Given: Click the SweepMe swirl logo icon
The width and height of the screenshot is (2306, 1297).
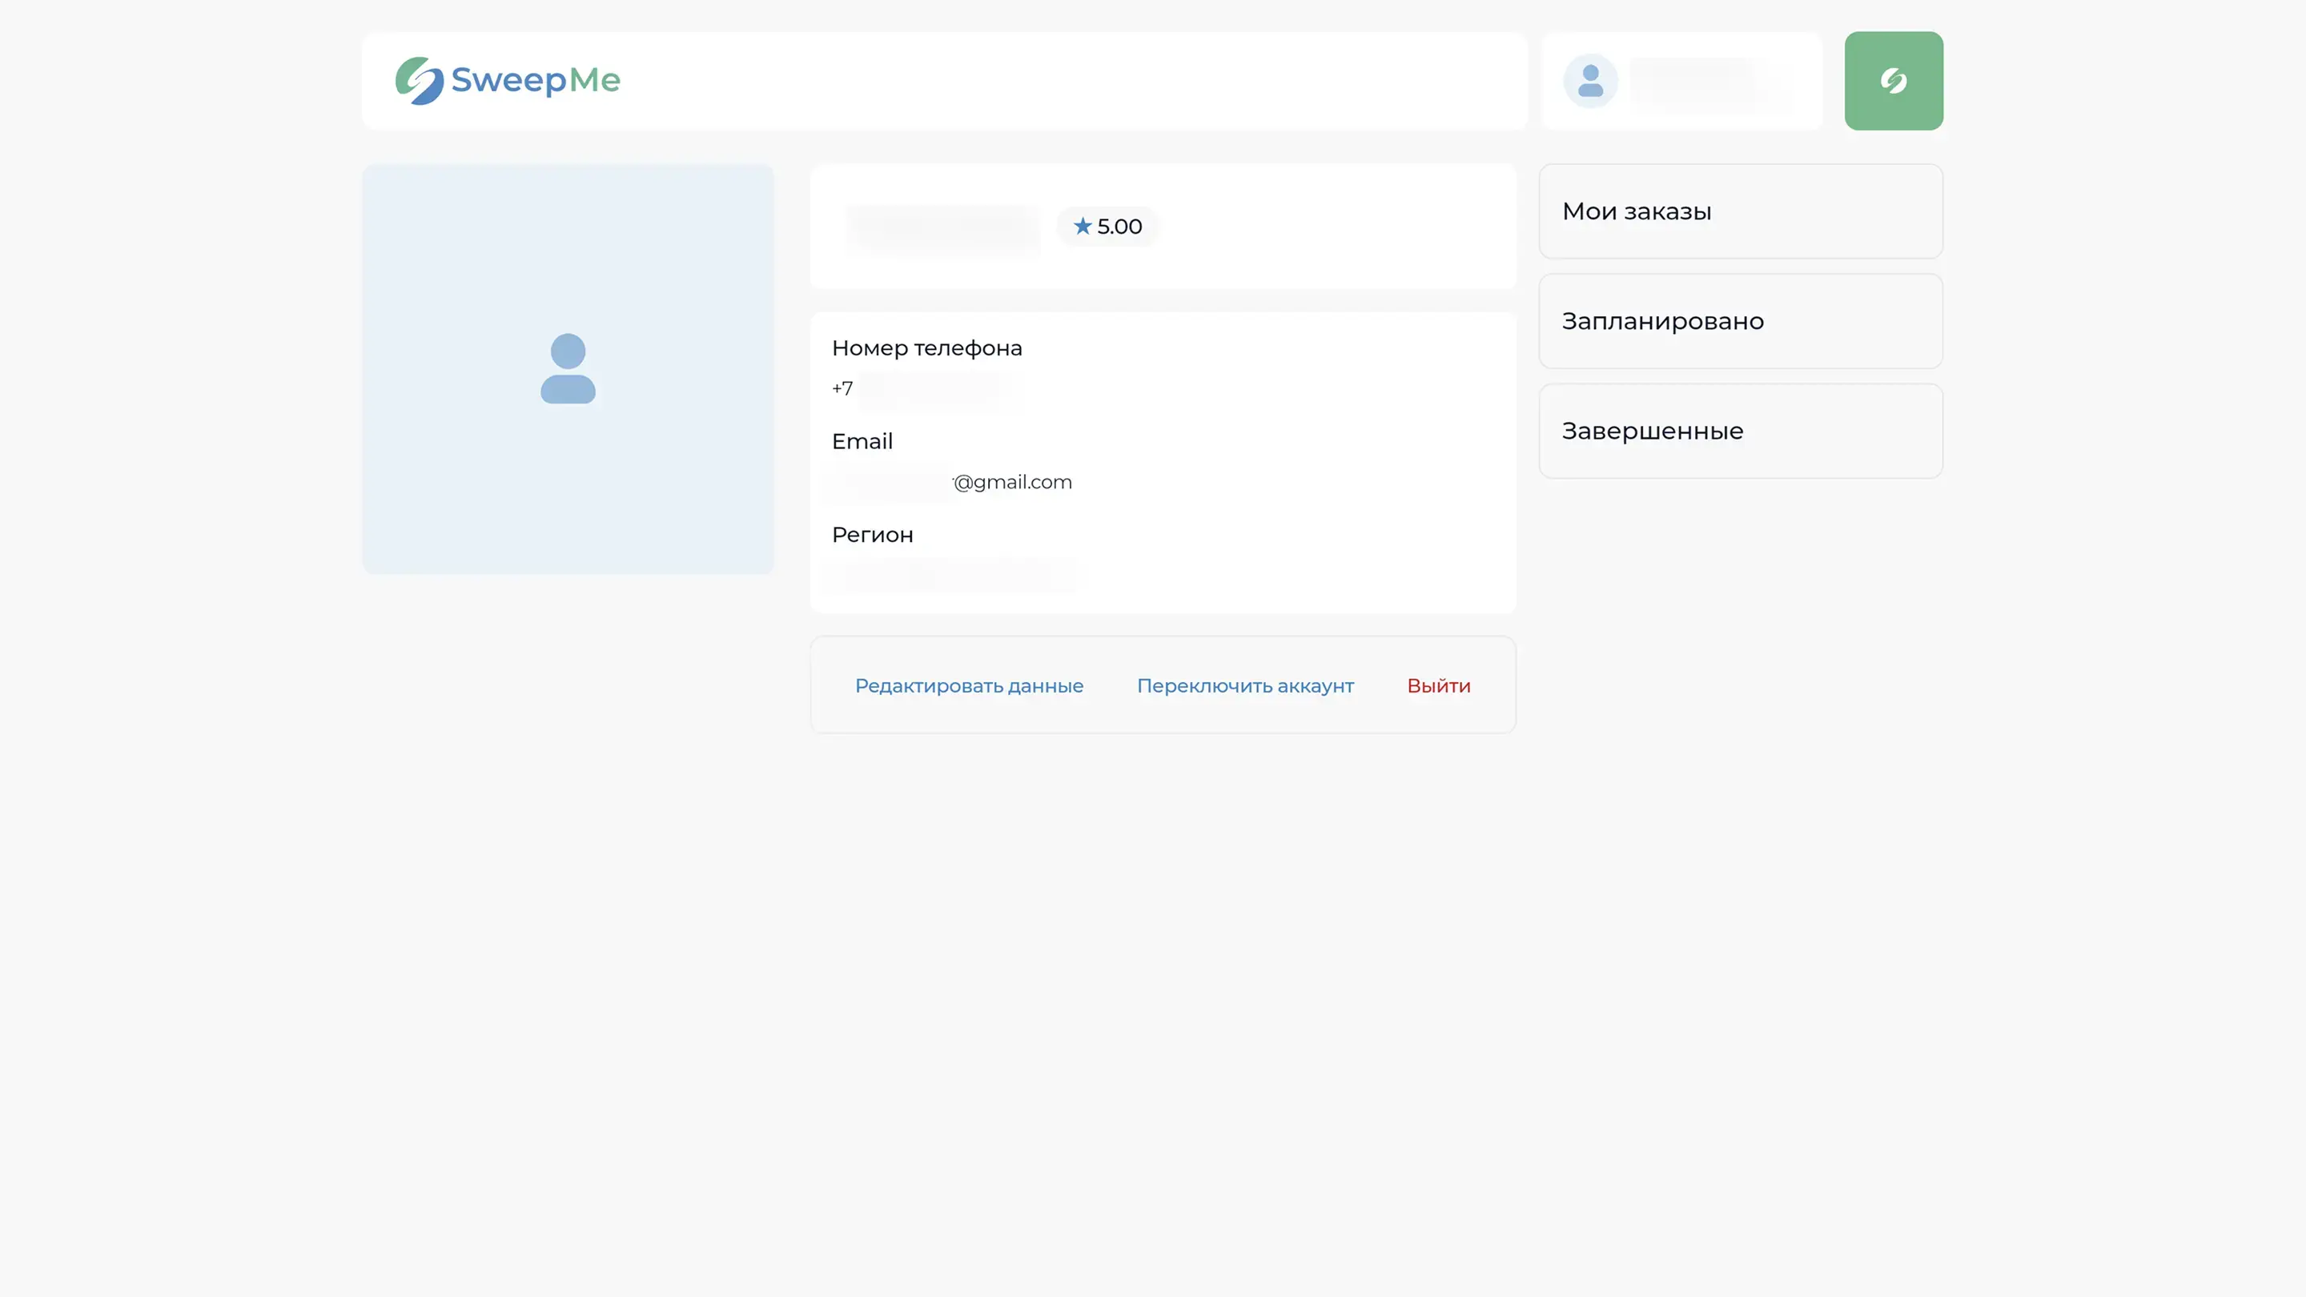Looking at the screenshot, I should coord(419,81).
